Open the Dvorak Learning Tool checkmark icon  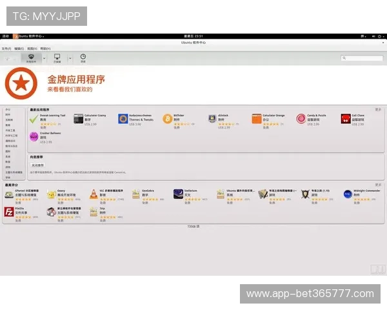[34, 119]
